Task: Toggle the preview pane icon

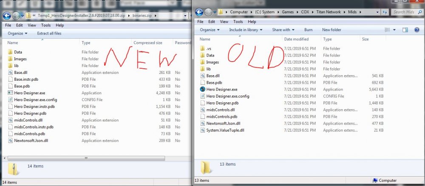Action: pyautogui.click(x=405, y=30)
